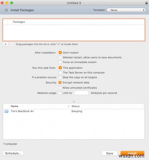
Task: Choose Force an immediate restart
Action: coord(60,62)
